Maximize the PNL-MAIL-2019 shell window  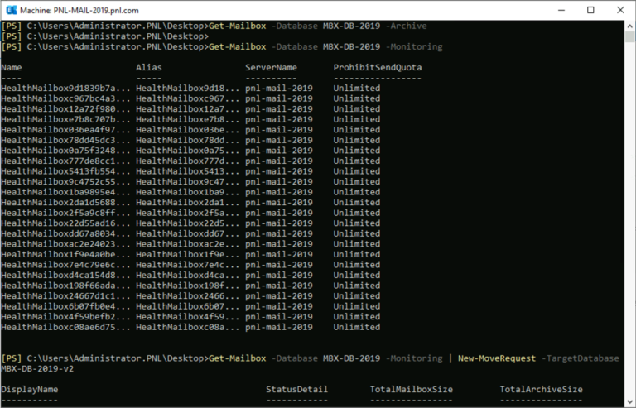590,10
